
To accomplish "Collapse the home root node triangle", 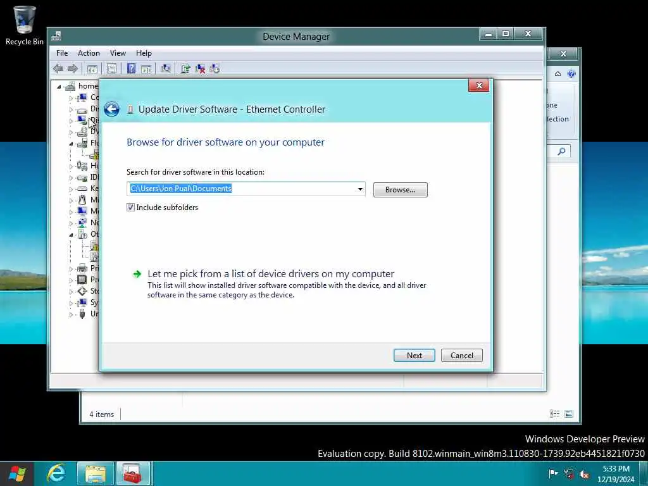I will click(59, 87).
